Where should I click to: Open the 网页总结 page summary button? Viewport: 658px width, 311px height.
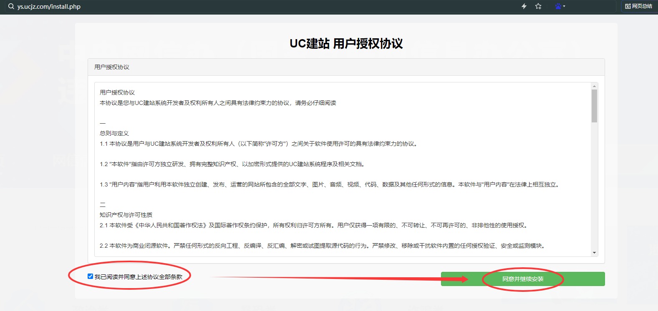tap(638, 6)
